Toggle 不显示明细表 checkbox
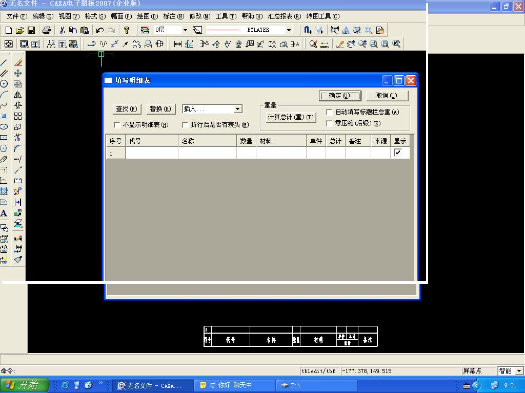Screen dimensions: 525x393 click(117, 125)
